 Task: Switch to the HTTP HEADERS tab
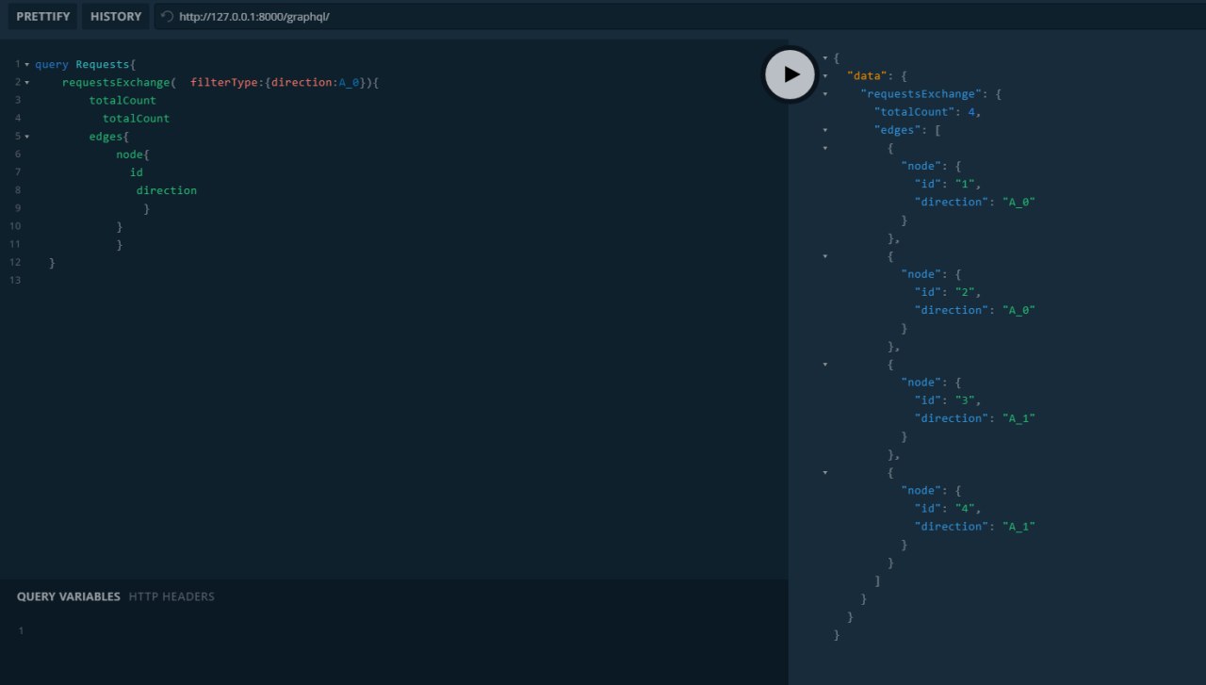click(171, 596)
